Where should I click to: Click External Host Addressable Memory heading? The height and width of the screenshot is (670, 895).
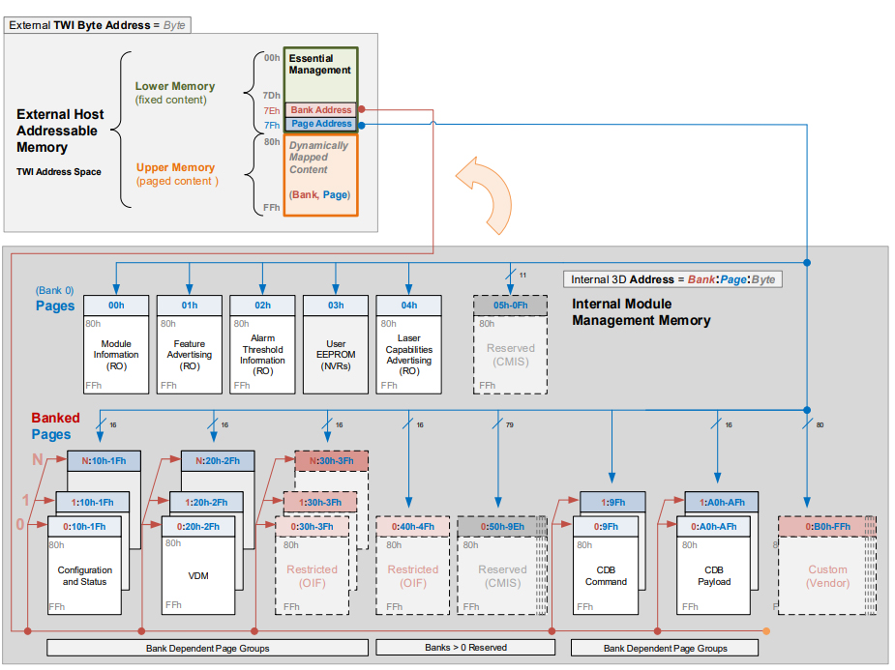(x=60, y=131)
